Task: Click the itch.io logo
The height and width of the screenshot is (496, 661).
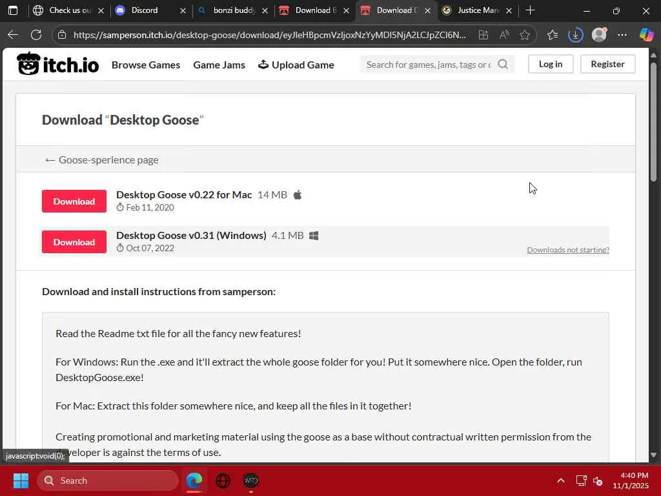Action: point(57,64)
